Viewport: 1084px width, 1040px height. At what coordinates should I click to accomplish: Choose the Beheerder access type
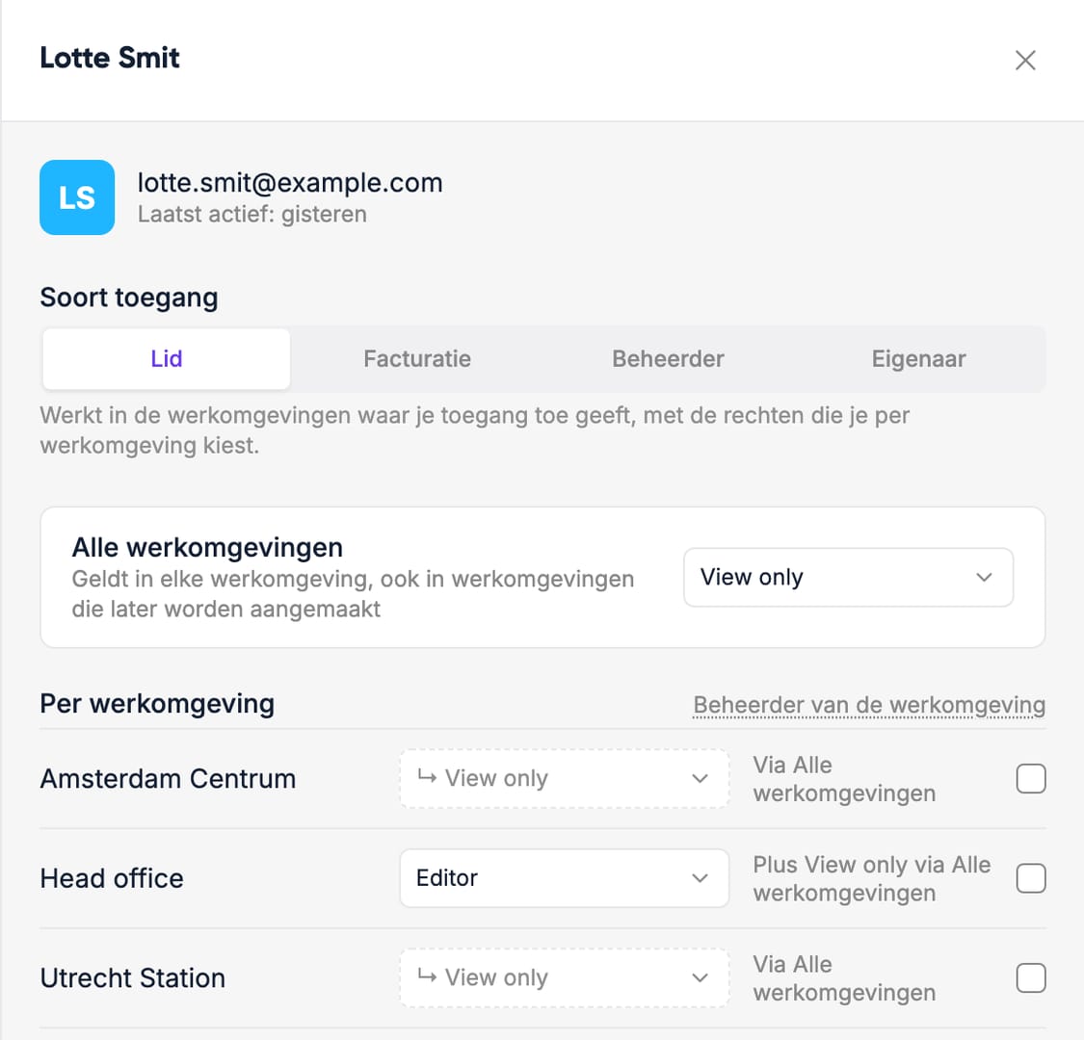click(x=668, y=358)
